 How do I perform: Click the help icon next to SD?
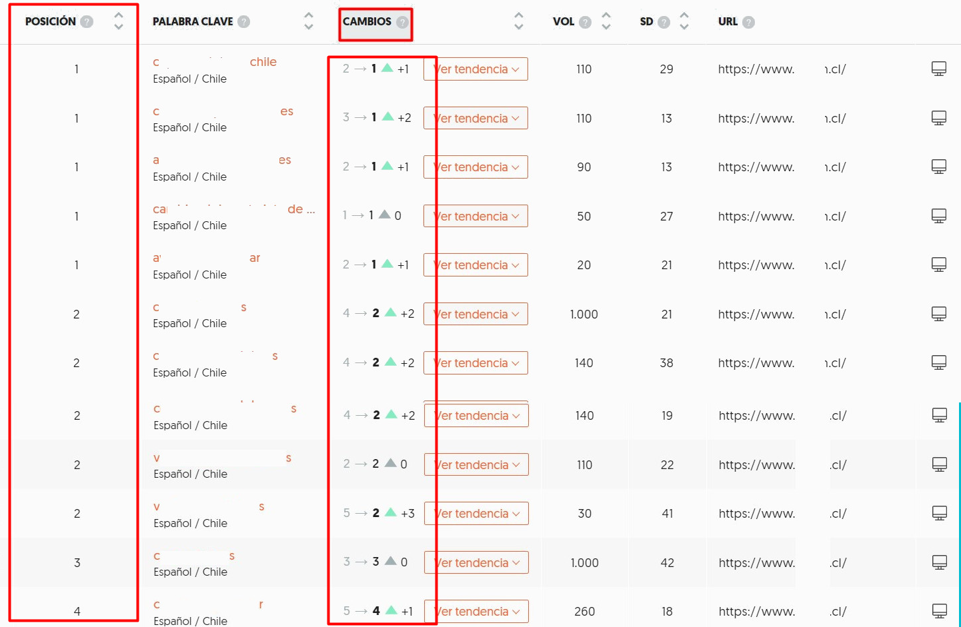point(664,22)
